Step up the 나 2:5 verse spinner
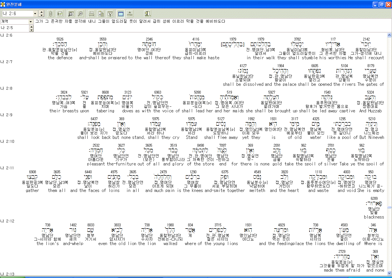 [x=31, y=27]
